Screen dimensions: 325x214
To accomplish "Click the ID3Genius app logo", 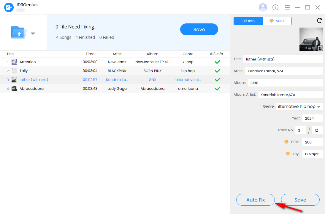I will pyautogui.click(x=9, y=7).
